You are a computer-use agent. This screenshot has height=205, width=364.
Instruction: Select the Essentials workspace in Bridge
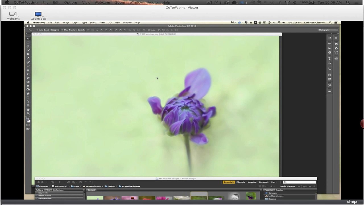point(229,182)
